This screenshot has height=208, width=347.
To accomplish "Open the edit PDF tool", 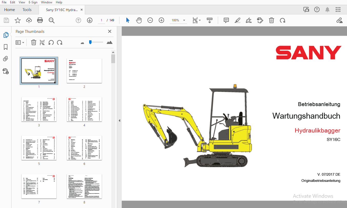I will pos(260,20).
